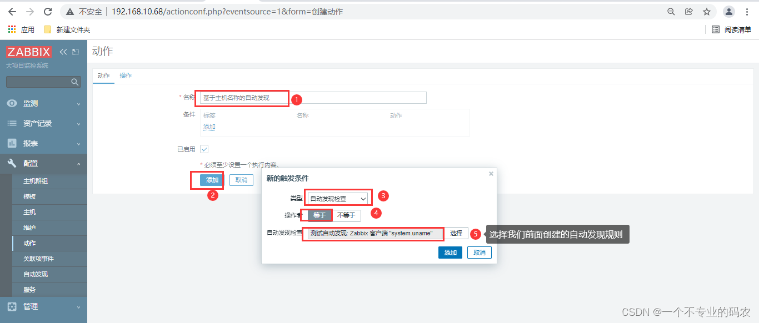Click the insecure-site warning icon in the address bar
Image resolution: width=759 pixels, height=323 pixels.
tap(70, 12)
